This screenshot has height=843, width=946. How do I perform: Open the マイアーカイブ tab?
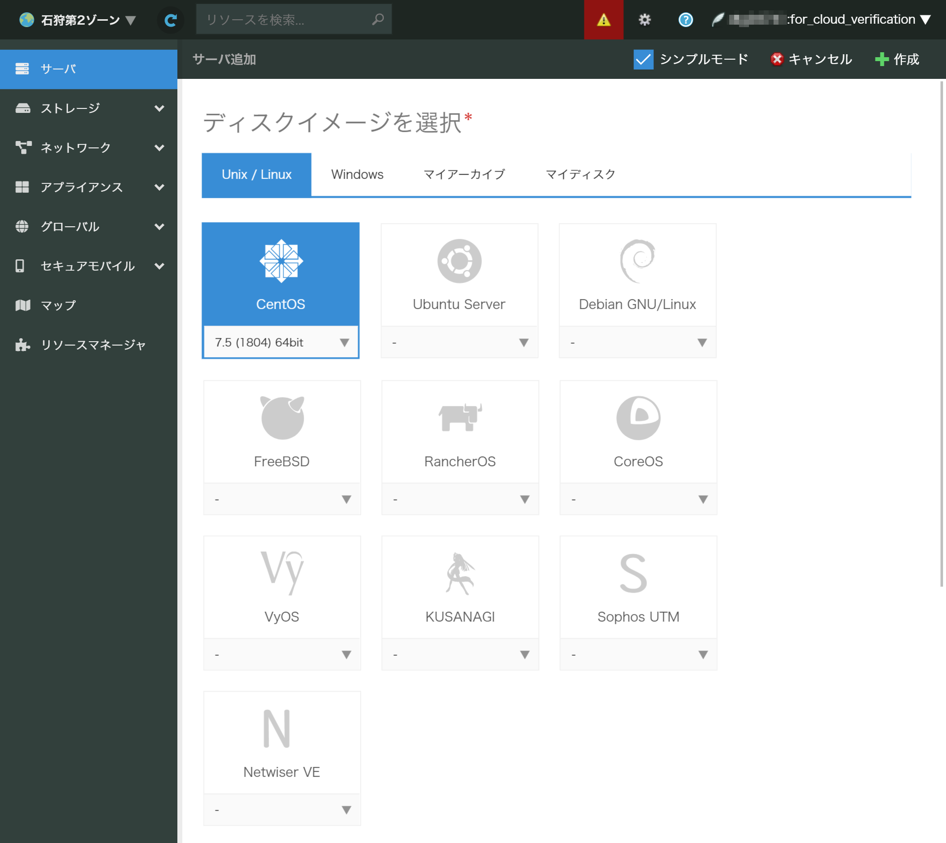[x=464, y=174]
